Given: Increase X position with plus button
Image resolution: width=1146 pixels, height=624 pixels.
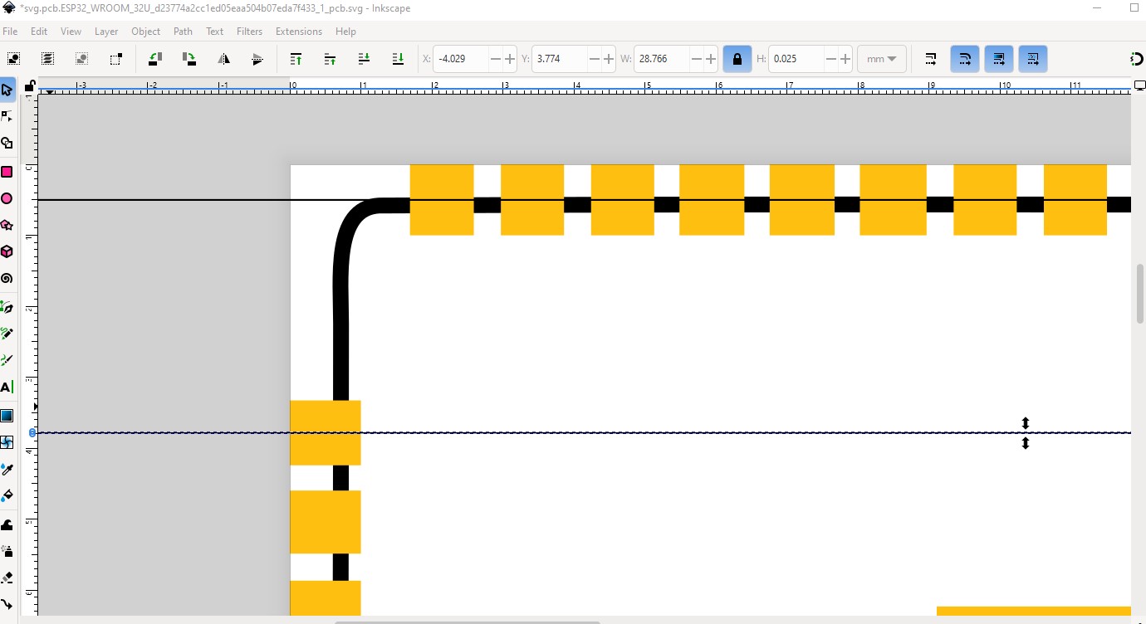Looking at the screenshot, I should (x=509, y=59).
